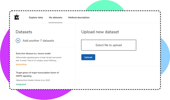This screenshot has width=170, height=100.
Task: Click the Add another 7 datasets link
Action: point(38,40)
